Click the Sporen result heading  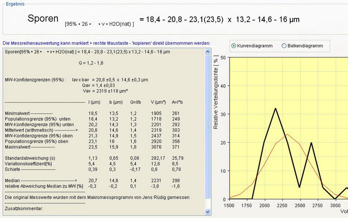[x=43, y=19]
